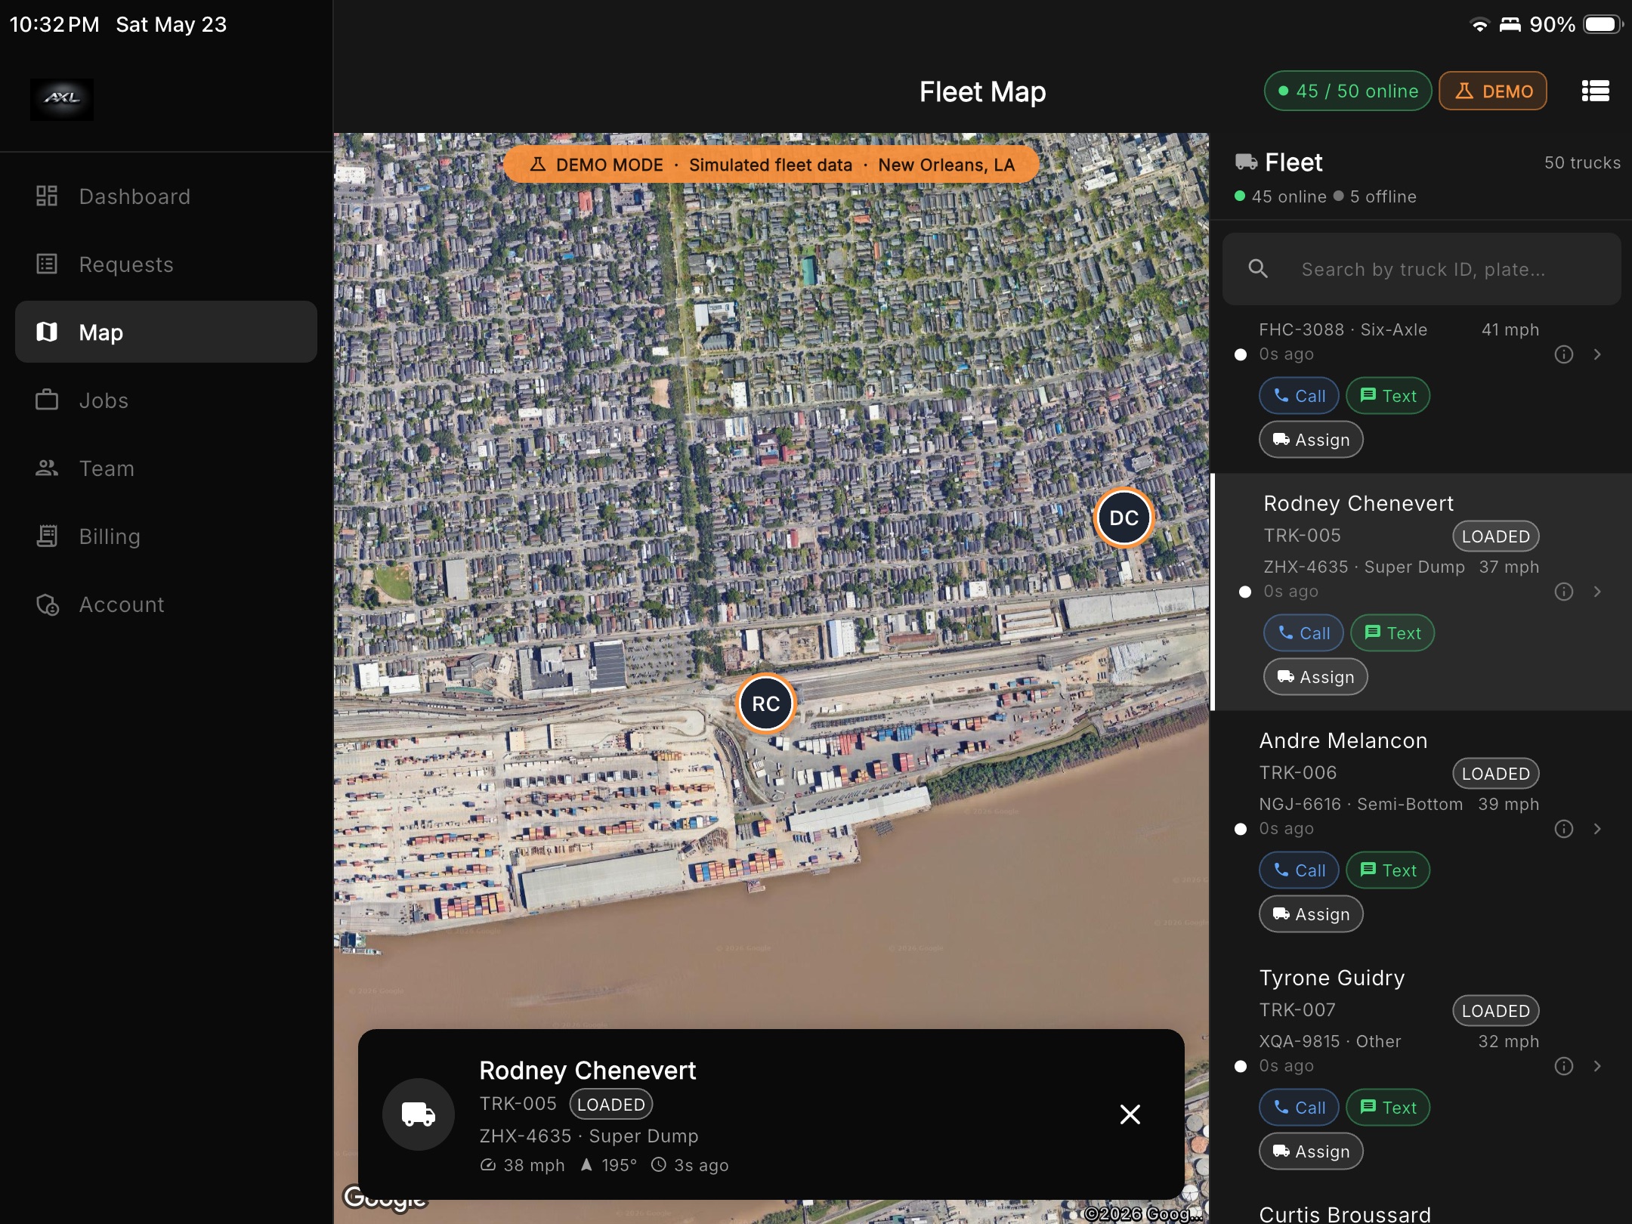Image resolution: width=1632 pixels, height=1224 pixels.
Task: Click the Dashboard grid icon
Action: pos(47,196)
